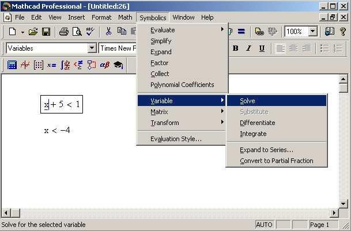The image size is (351, 231).
Task: Toggle Bold formatting
Action: click(235, 48)
